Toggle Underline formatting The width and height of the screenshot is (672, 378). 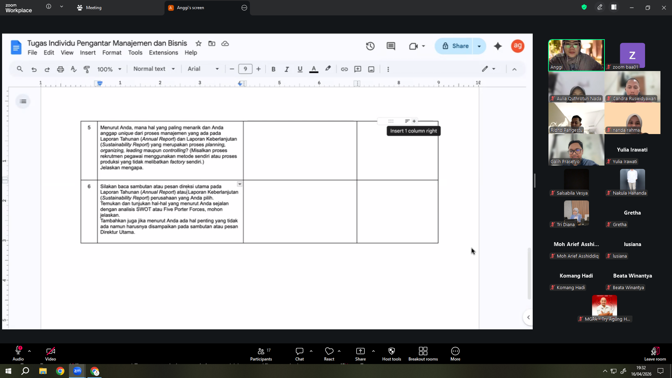pos(300,69)
